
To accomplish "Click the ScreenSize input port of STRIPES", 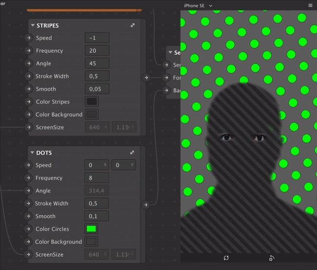I will [x=29, y=127].
